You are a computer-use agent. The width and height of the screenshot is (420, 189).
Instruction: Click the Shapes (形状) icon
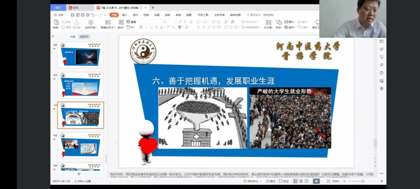pos(279,22)
